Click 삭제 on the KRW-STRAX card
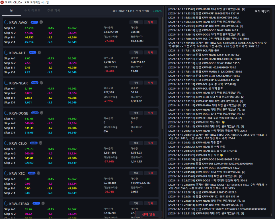275x219 pixels. (x=136, y=203)
